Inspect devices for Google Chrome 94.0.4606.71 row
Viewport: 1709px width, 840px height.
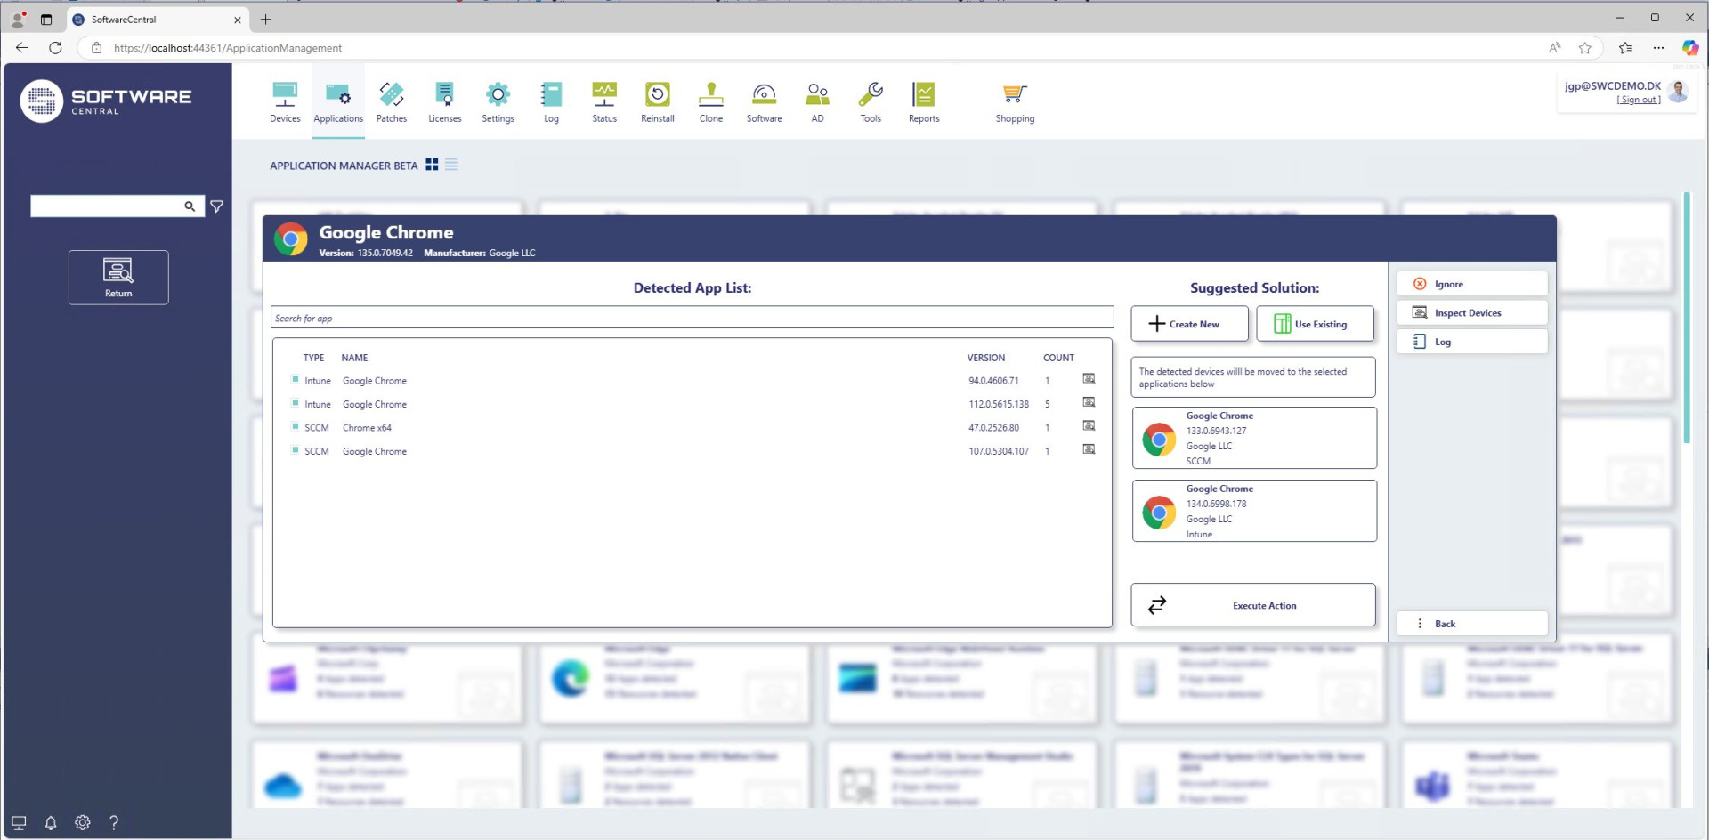pyautogui.click(x=1089, y=379)
